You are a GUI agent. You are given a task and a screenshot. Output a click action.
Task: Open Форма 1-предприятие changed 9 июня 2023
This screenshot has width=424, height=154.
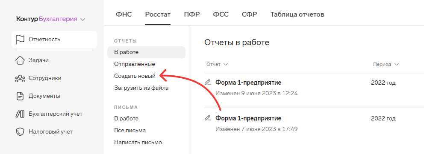[x=248, y=83]
